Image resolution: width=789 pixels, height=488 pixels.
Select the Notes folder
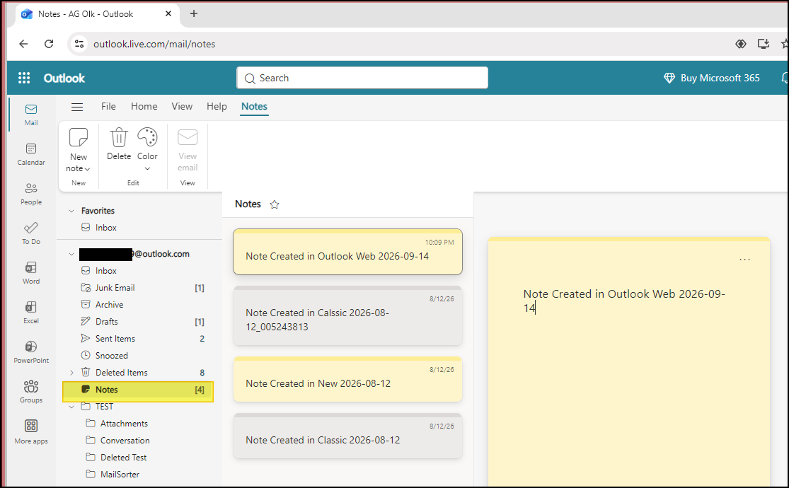point(138,390)
